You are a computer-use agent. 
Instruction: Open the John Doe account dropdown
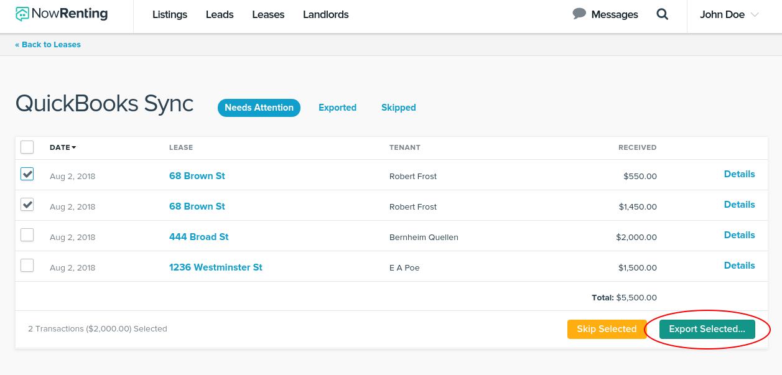point(729,14)
